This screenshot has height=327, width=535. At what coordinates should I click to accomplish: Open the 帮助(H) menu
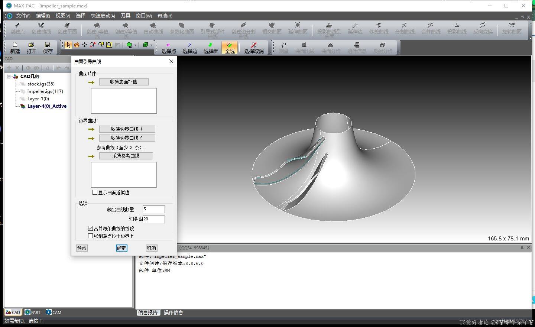(165, 16)
